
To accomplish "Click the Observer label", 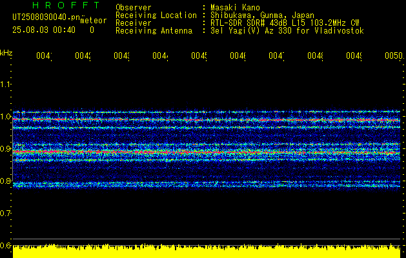I will tap(134, 7).
